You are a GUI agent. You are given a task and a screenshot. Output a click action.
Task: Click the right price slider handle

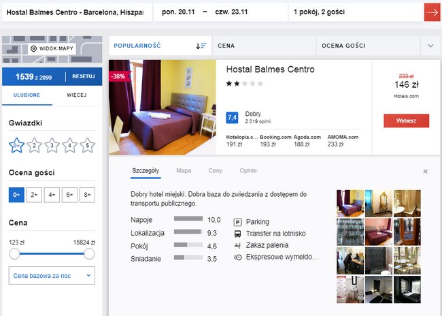click(89, 254)
